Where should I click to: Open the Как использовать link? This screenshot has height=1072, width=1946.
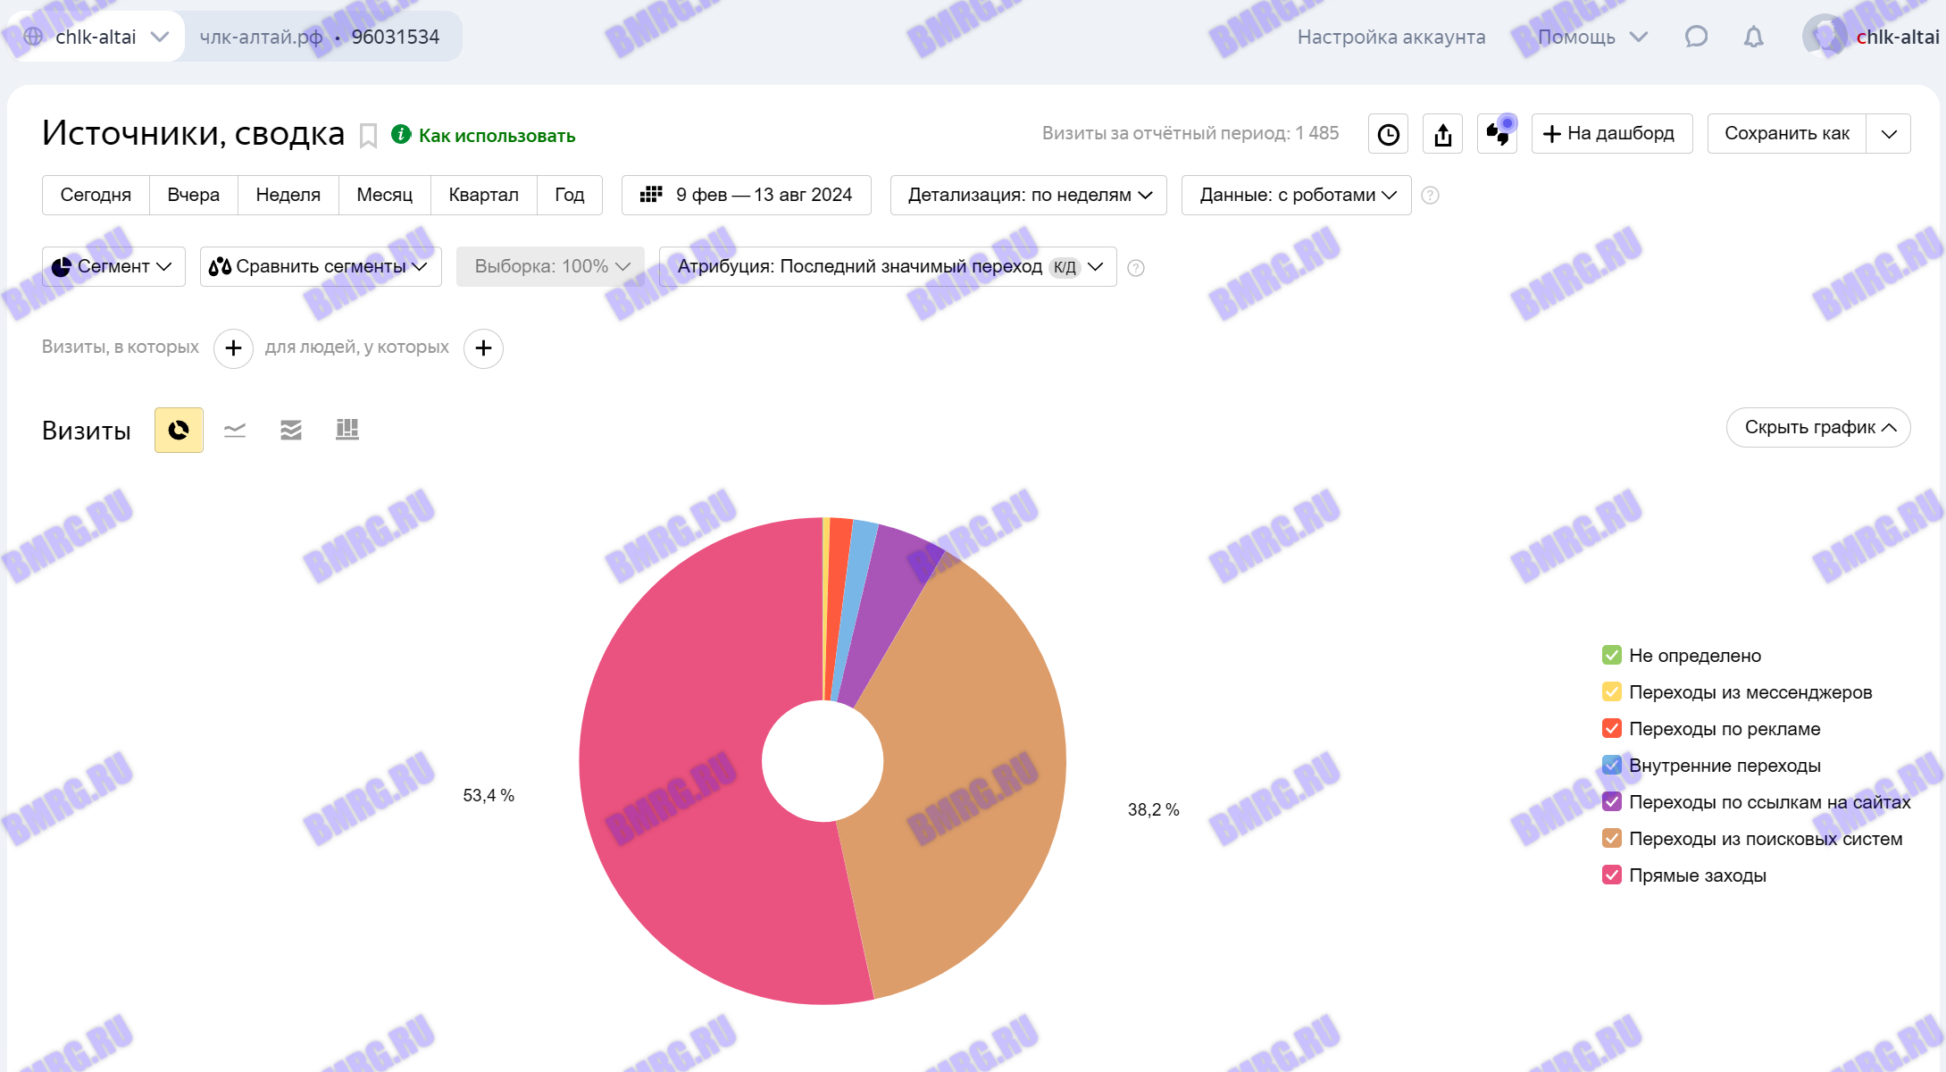pos(497,136)
